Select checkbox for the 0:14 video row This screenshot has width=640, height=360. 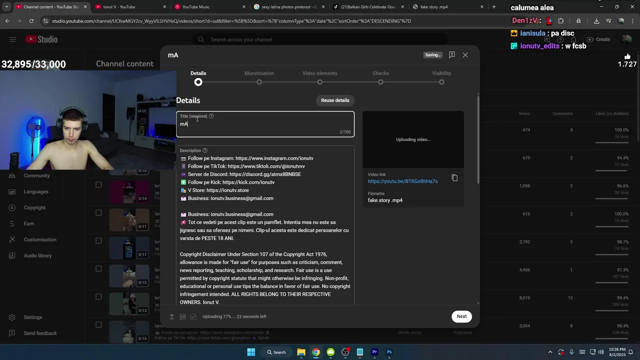tap(98, 185)
